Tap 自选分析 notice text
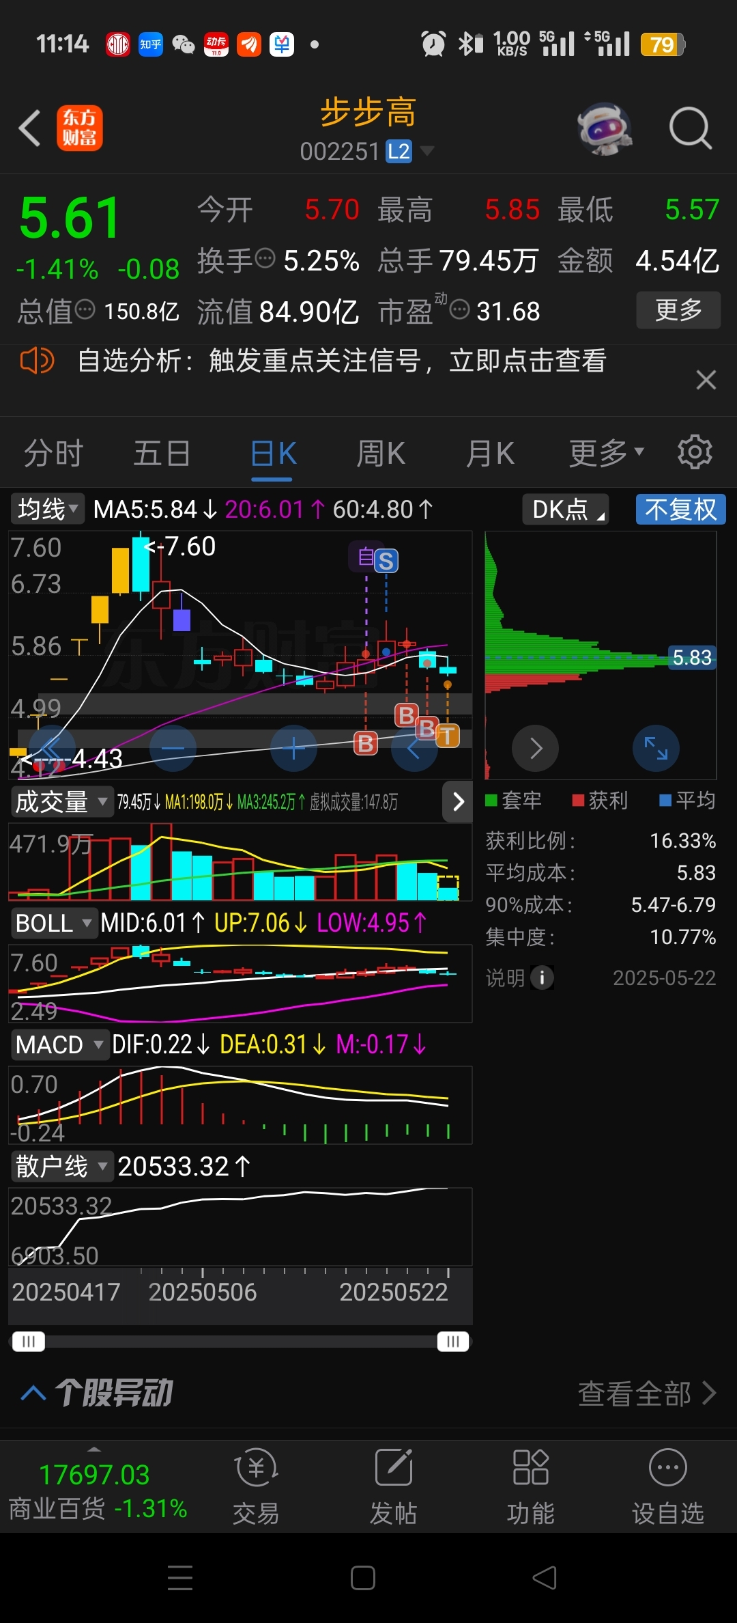The height and width of the screenshot is (1623, 737). click(x=341, y=360)
